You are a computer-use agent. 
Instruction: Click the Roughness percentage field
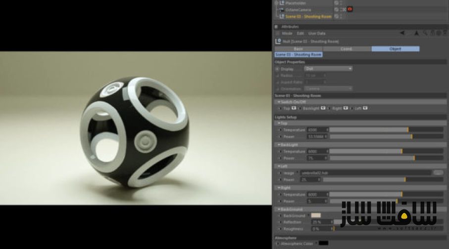[x=322, y=229]
